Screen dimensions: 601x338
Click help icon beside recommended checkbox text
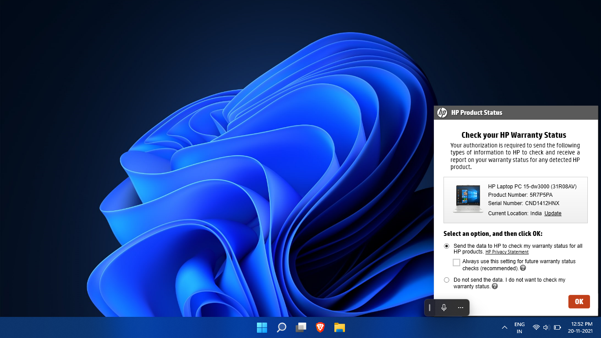point(523,268)
